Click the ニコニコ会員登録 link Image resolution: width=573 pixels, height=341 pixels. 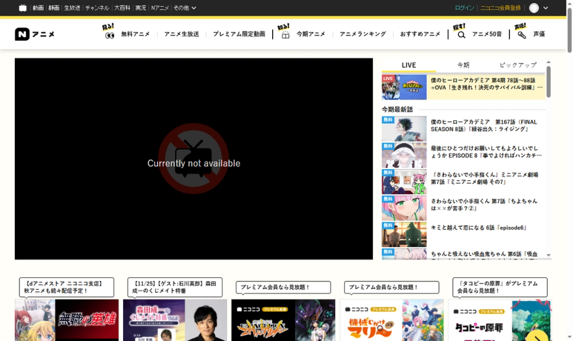click(x=500, y=7)
